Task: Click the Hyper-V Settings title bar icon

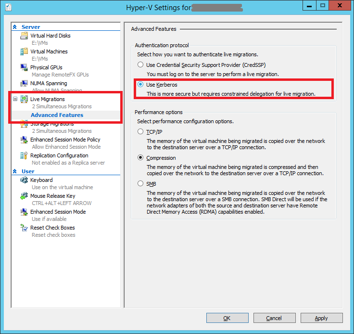Action: click(8, 7)
